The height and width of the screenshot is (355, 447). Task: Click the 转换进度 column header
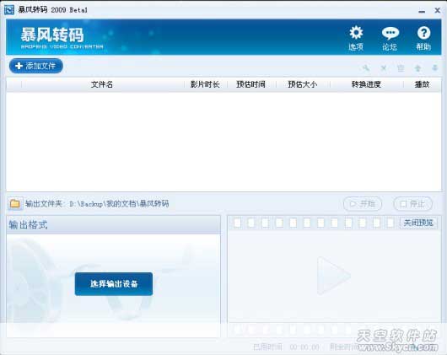click(x=366, y=84)
